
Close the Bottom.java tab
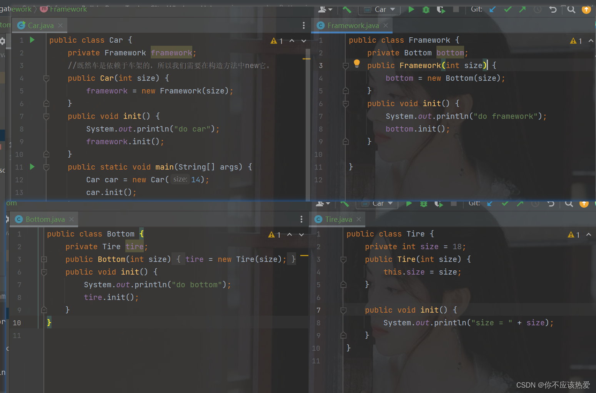(x=72, y=219)
